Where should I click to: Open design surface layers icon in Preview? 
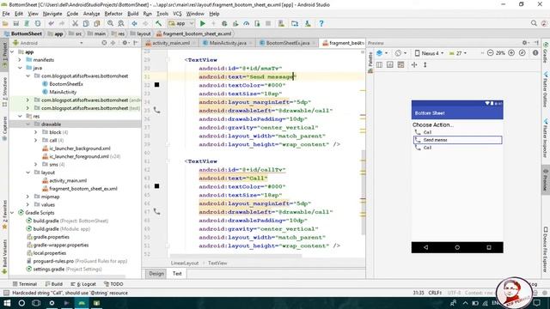380,53
